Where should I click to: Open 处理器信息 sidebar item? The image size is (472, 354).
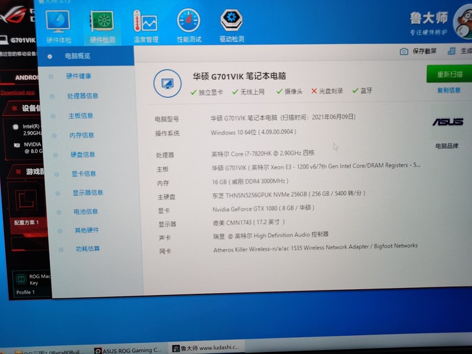(83, 96)
